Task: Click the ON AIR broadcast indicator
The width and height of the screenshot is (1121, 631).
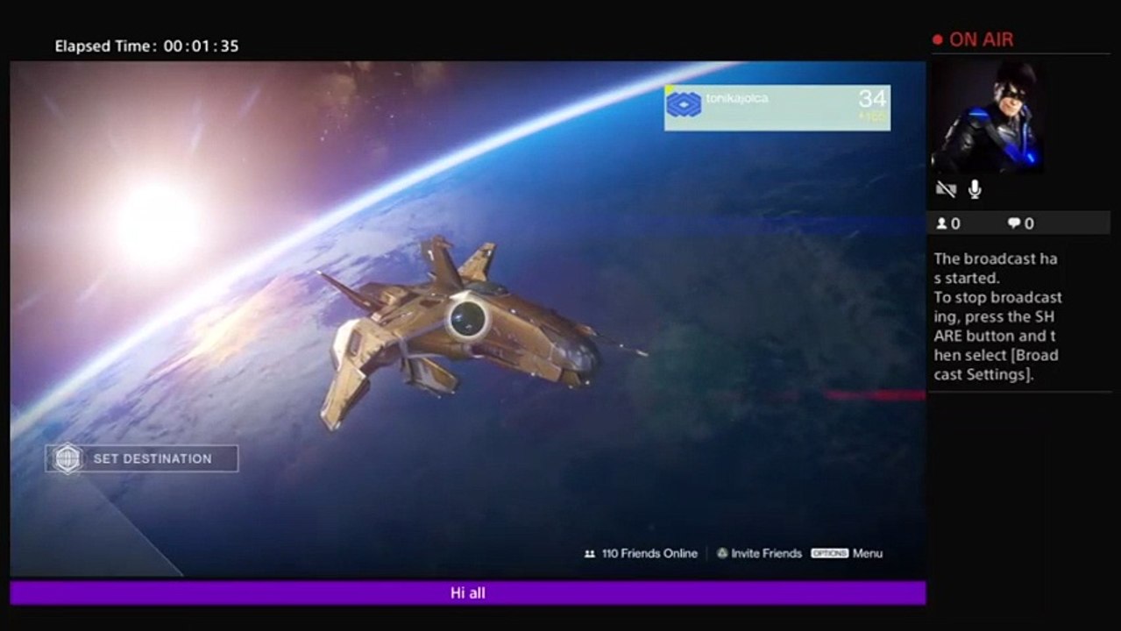Action: [x=973, y=39]
